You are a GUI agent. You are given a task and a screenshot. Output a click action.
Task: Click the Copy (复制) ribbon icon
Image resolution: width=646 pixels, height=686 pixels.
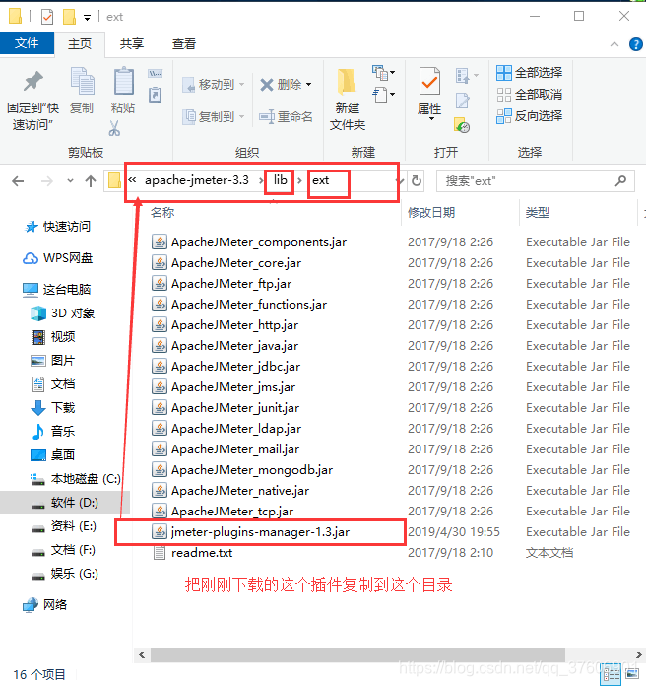[x=82, y=82]
